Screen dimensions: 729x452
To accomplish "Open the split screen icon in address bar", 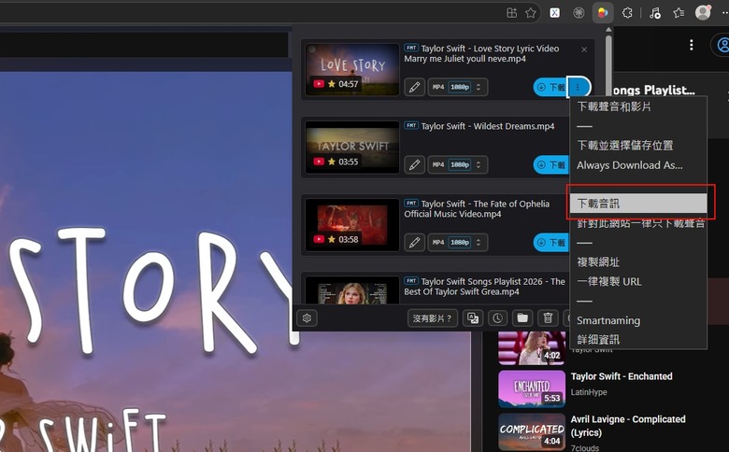I will (511, 12).
